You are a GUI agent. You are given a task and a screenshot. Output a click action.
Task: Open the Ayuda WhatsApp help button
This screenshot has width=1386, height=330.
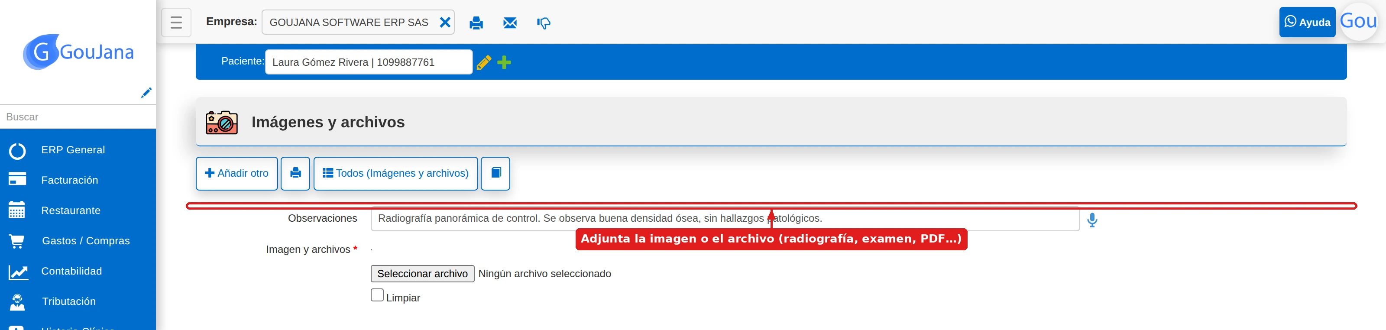[x=1307, y=22]
